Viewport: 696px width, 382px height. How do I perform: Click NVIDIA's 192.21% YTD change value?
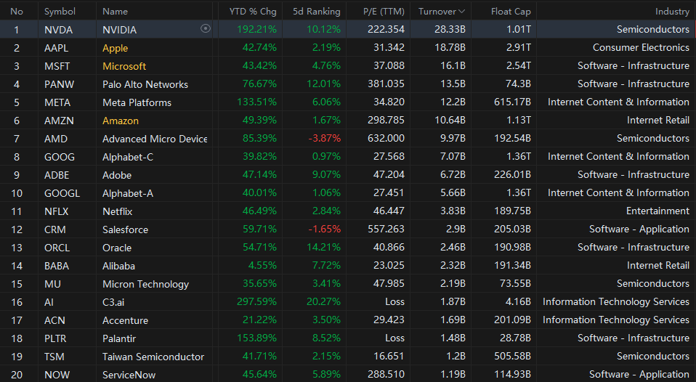[256, 30]
